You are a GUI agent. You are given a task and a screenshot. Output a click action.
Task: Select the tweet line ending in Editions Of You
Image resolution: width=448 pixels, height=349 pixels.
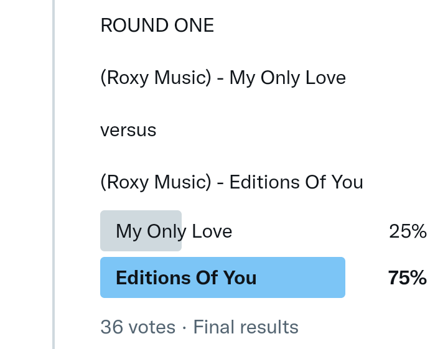tap(231, 182)
